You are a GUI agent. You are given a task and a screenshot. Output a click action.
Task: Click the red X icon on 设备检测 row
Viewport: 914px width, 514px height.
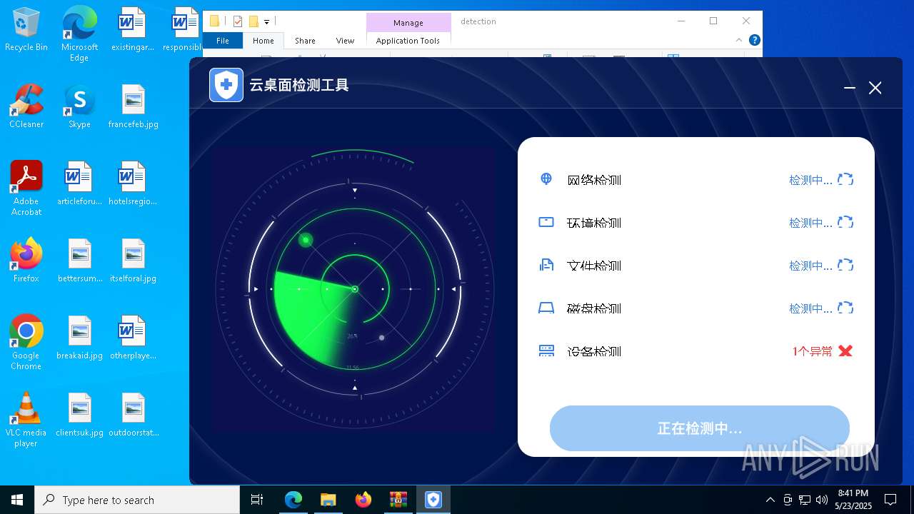point(845,351)
